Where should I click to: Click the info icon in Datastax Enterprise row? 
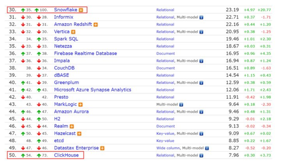click(x=207, y=148)
